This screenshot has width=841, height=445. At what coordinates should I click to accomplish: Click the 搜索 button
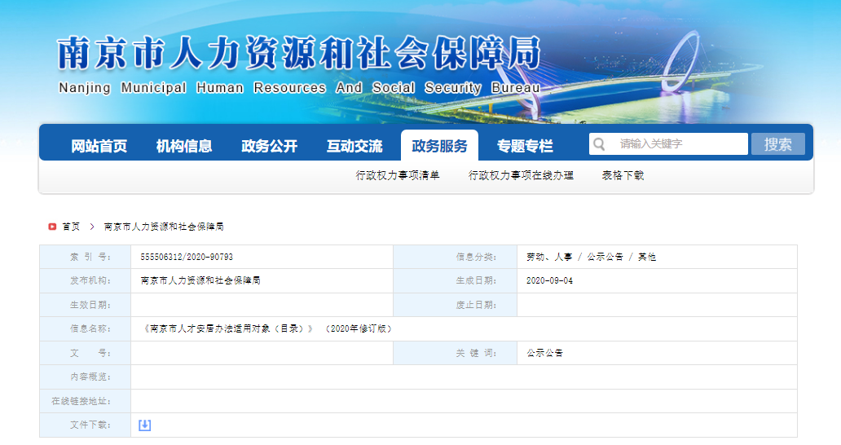coord(777,143)
